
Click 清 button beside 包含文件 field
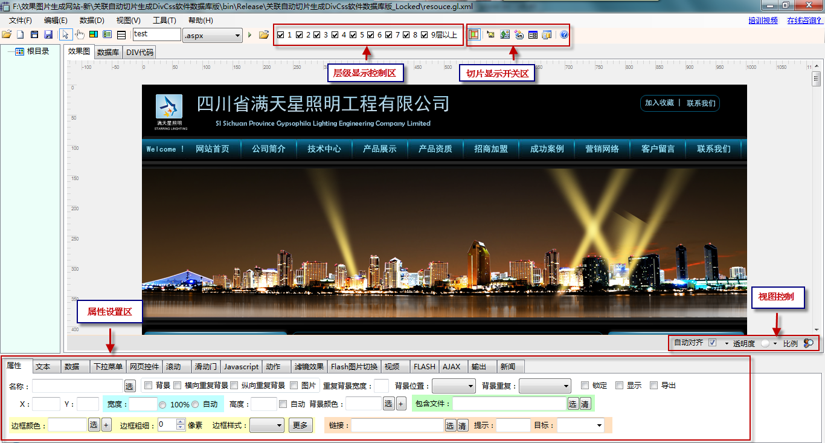point(585,404)
